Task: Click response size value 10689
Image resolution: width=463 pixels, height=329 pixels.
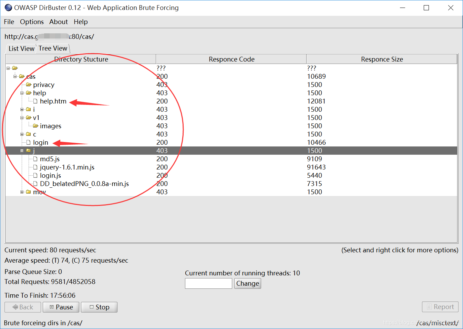Action: point(316,76)
